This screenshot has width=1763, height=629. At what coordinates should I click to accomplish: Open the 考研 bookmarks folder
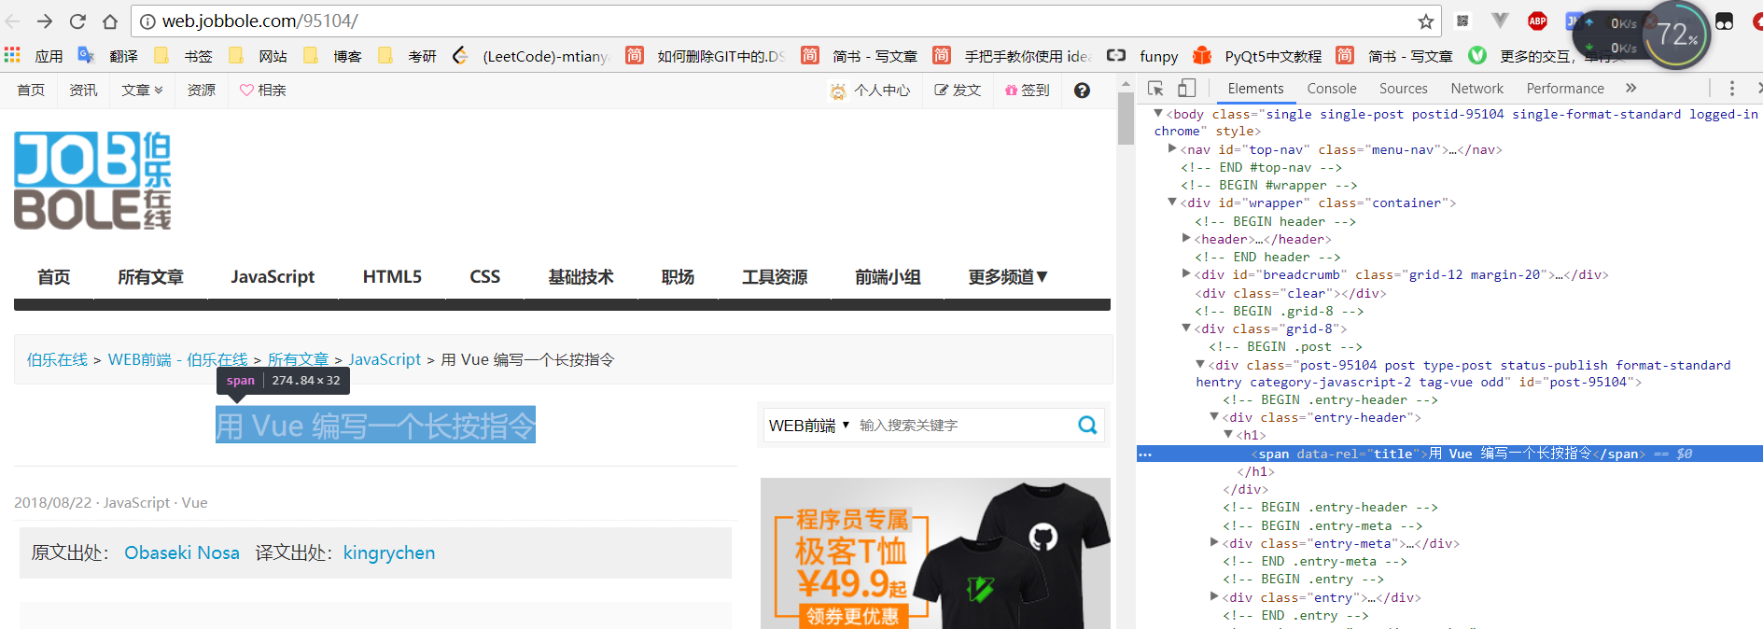408,56
